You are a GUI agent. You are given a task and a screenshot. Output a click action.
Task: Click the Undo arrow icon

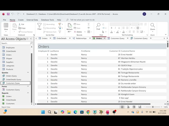pos(12,14)
